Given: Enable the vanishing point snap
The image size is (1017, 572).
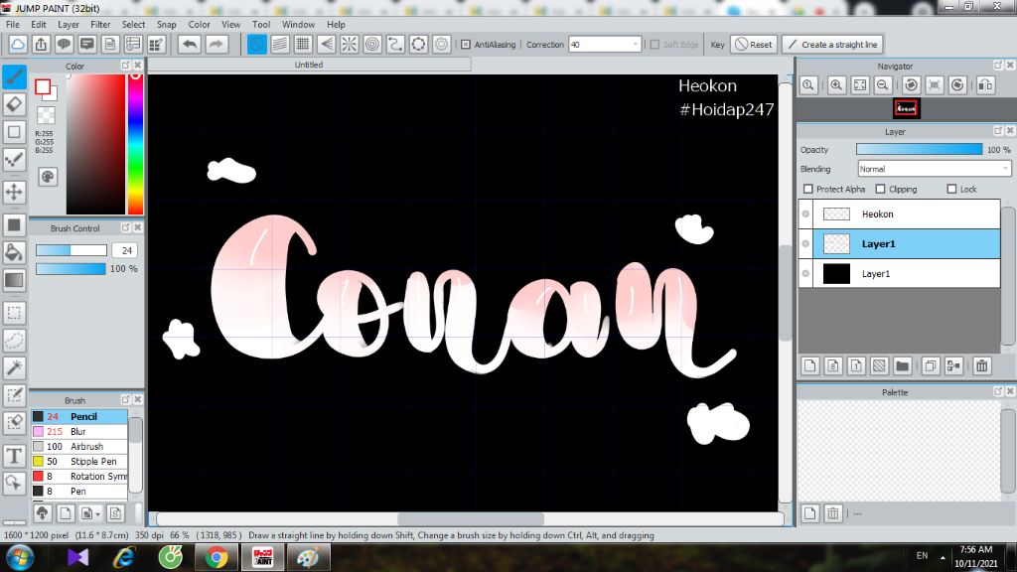Looking at the screenshot, I should coord(326,44).
